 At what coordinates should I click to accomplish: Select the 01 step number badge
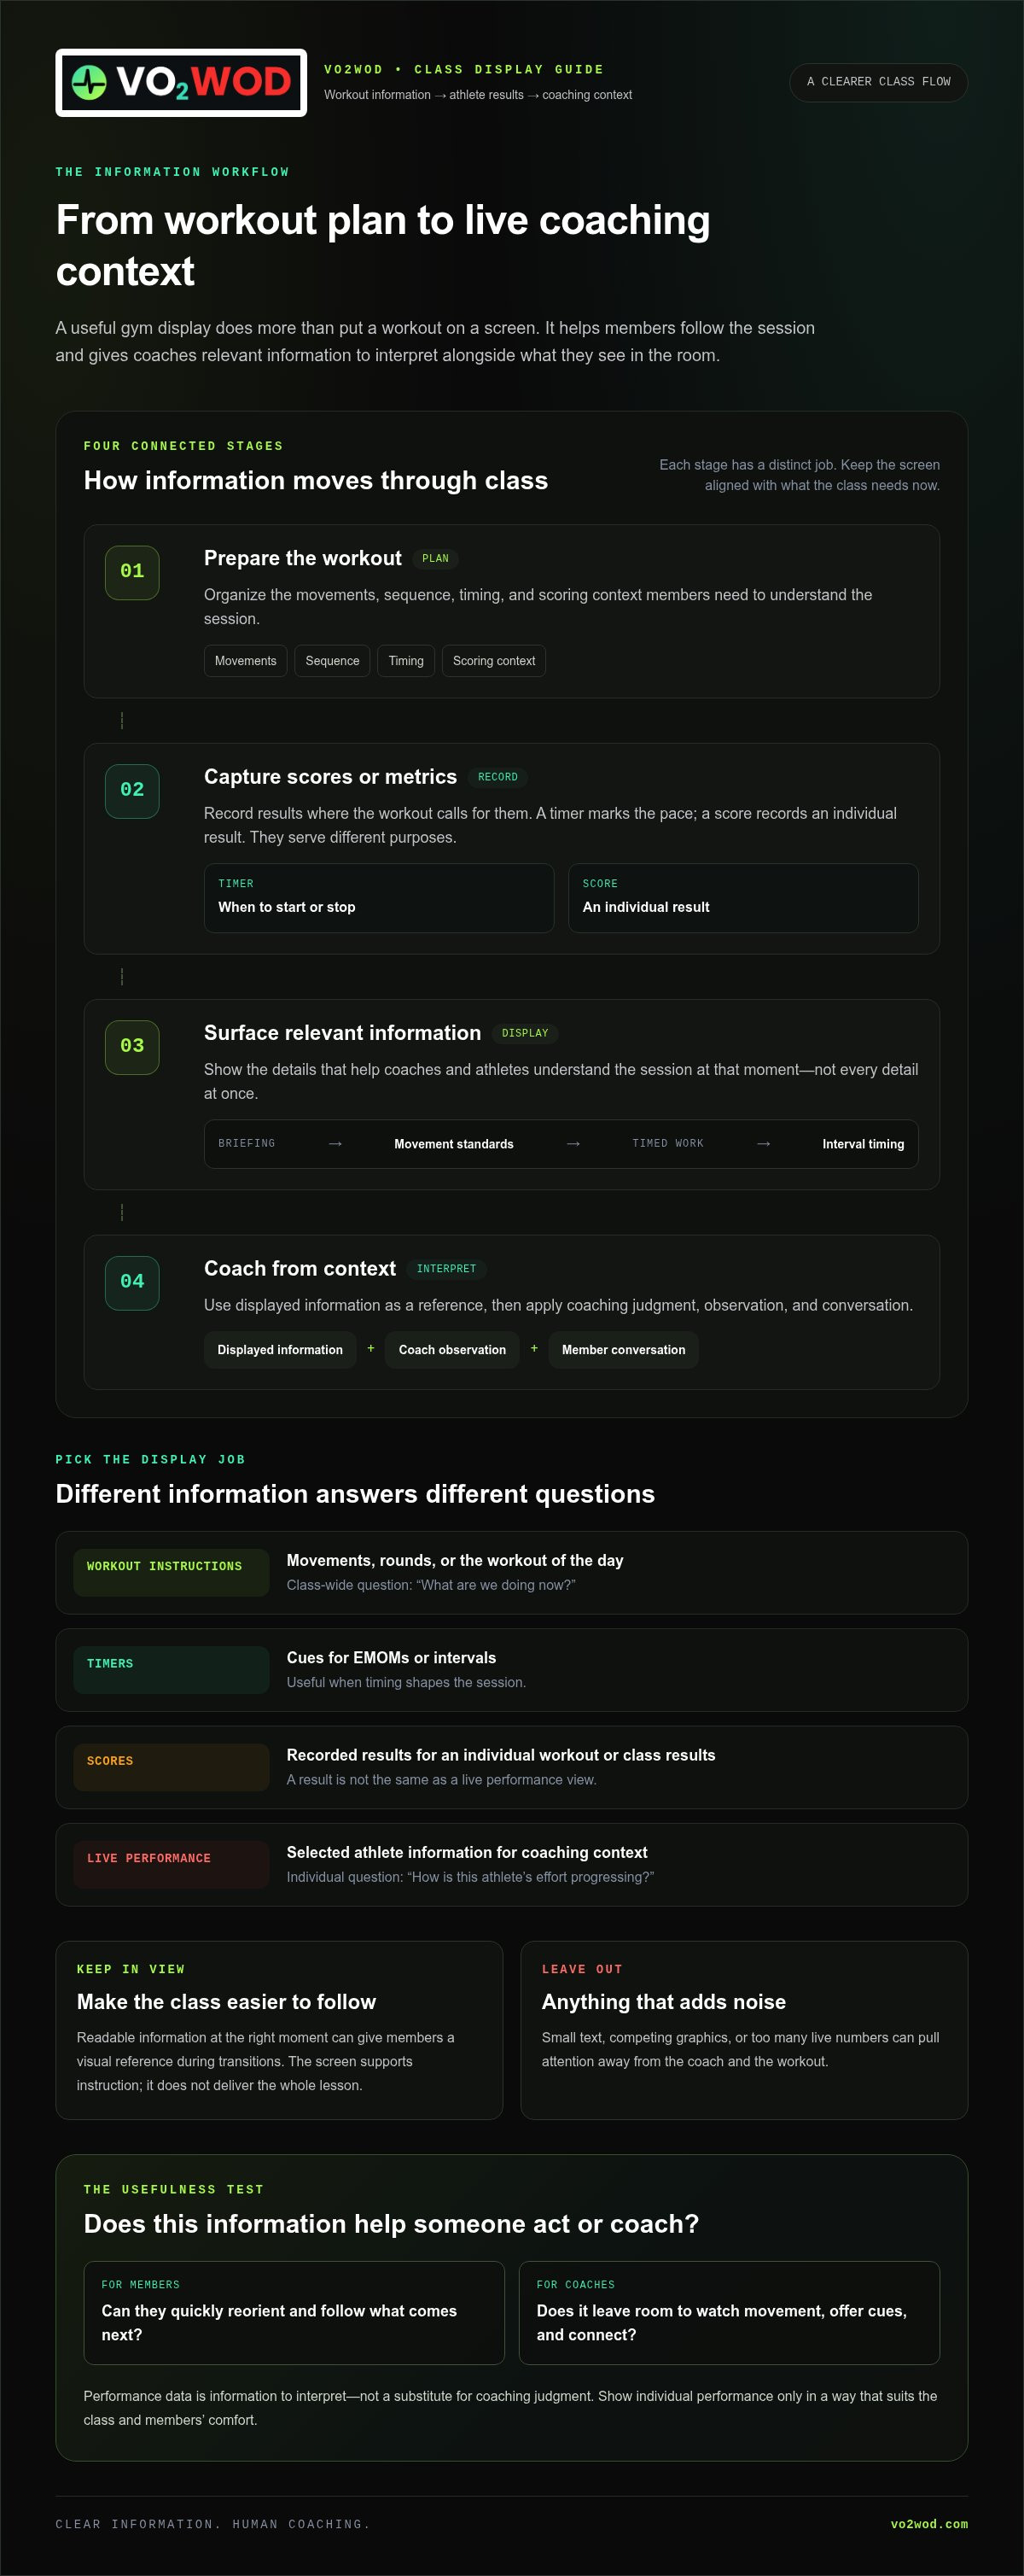pyautogui.click(x=132, y=572)
